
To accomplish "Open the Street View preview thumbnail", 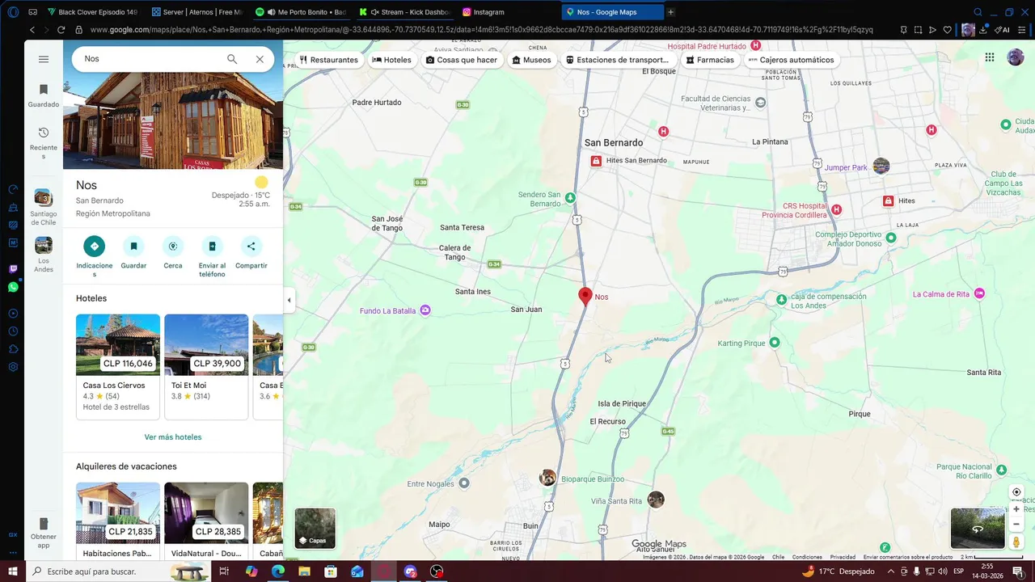I will [x=978, y=528].
